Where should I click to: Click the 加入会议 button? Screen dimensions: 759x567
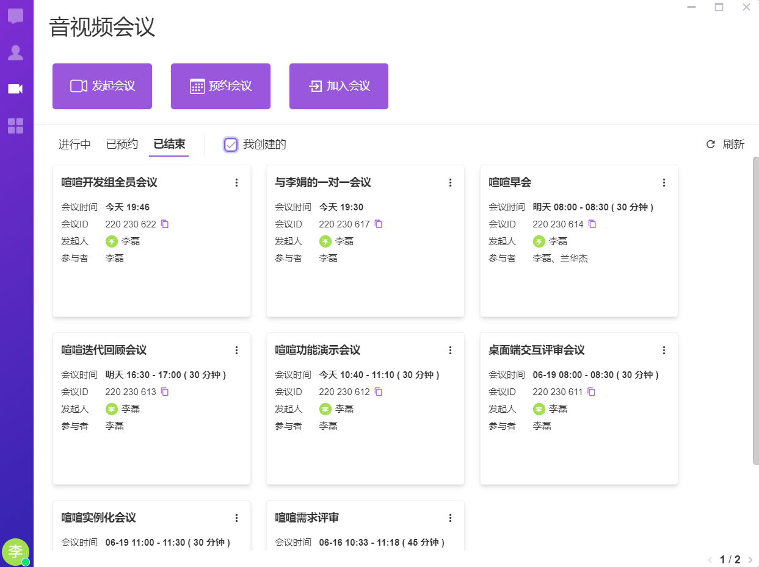point(339,87)
